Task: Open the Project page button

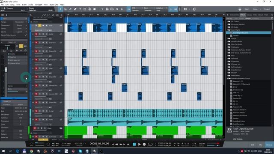Action: coord(267,9)
